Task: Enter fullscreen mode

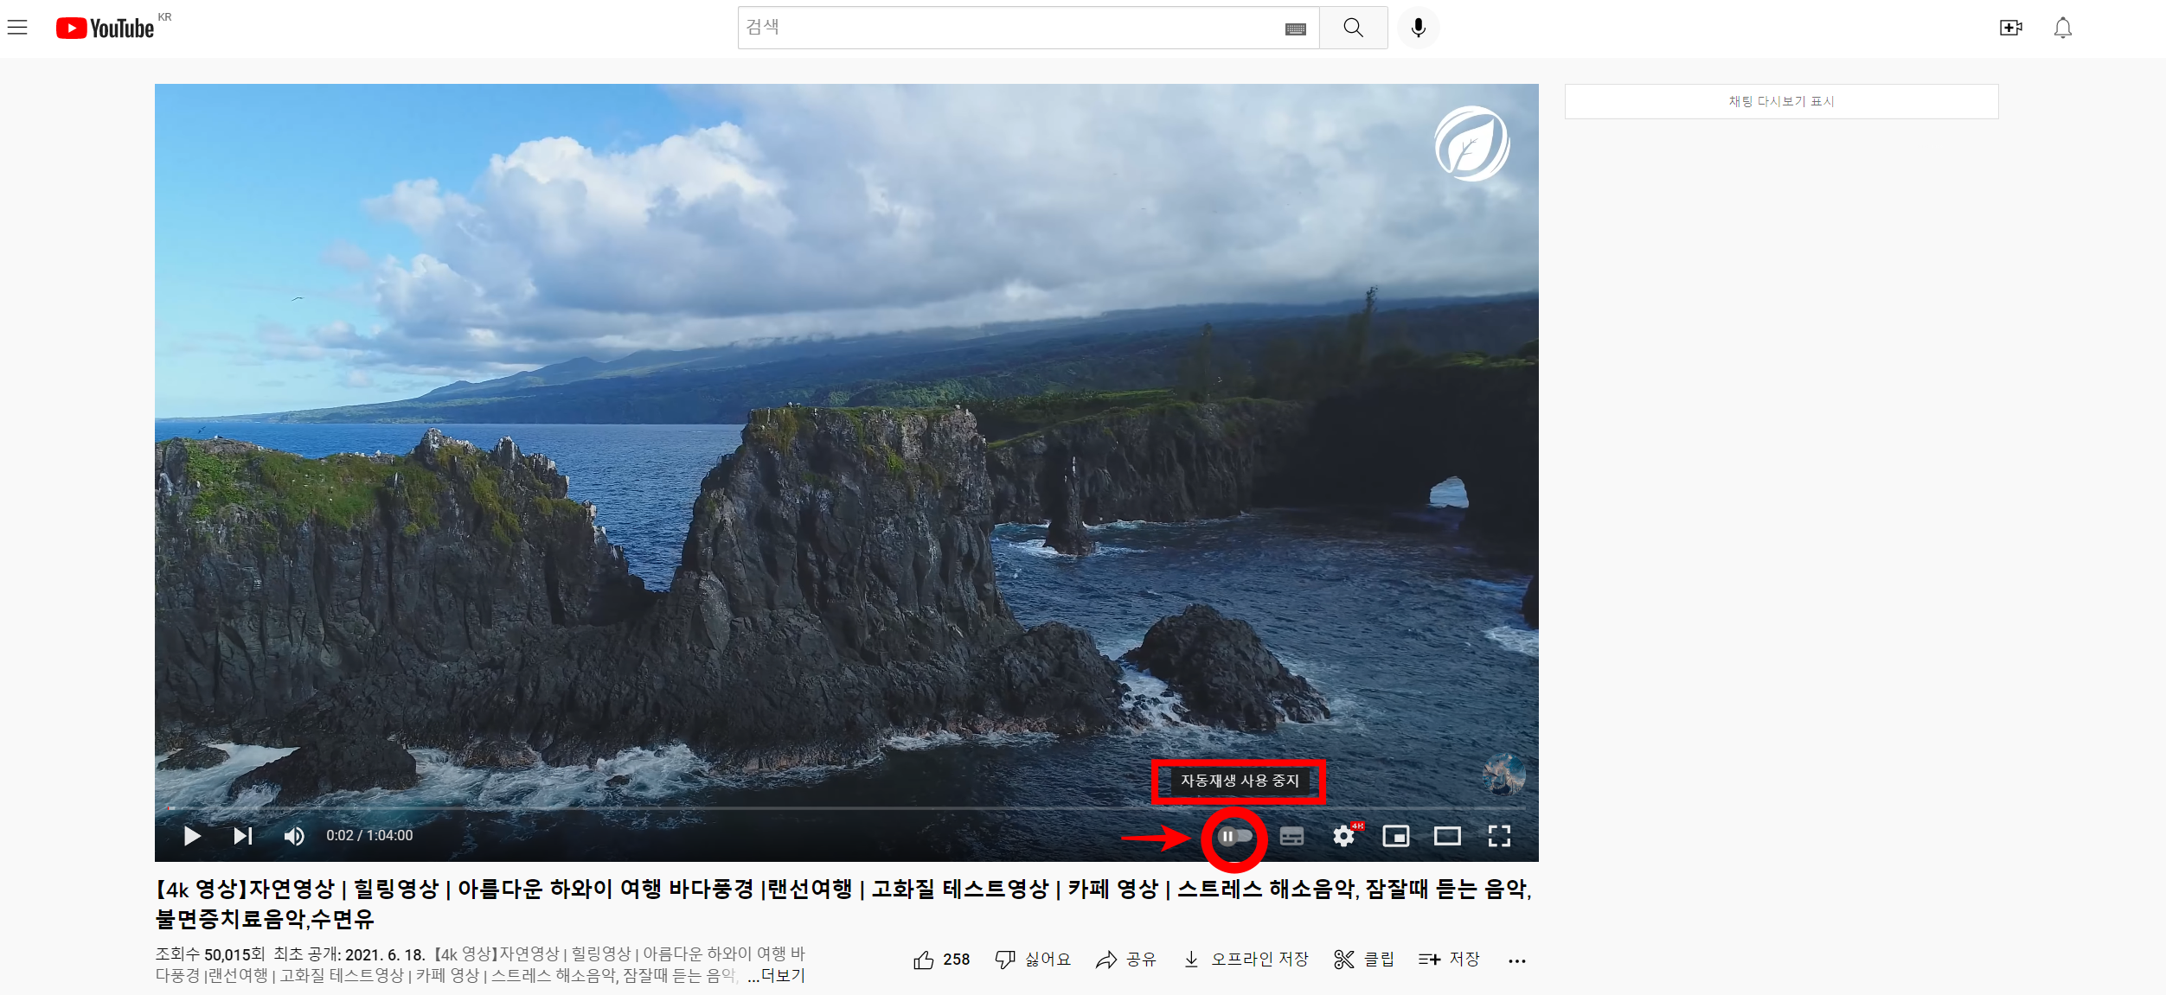Action: click(x=1499, y=836)
